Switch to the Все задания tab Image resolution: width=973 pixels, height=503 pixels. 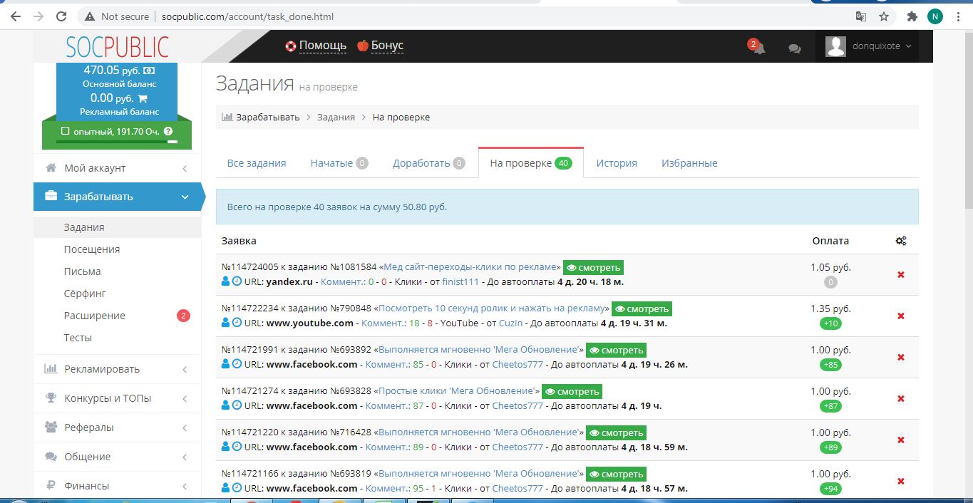point(257,163)
